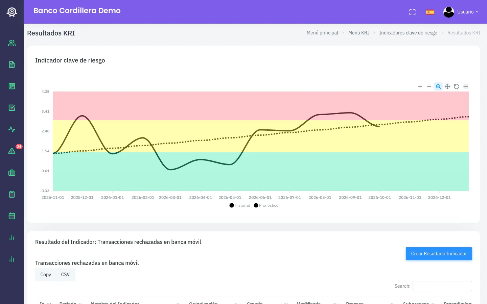487x304 pixels.
Task: Open the chart hamburger menu
Action: (x=466, y=86)
